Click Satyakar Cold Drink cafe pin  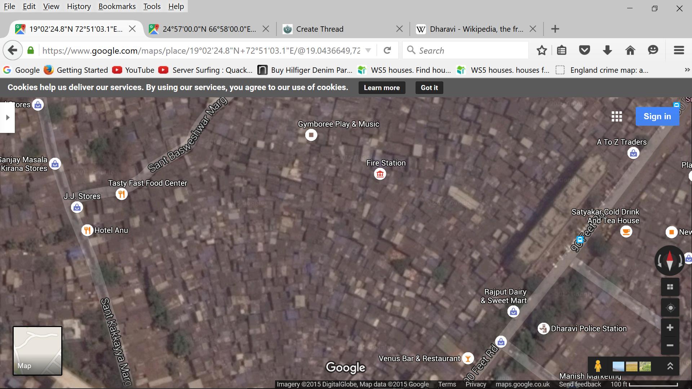tap(626, 232)
